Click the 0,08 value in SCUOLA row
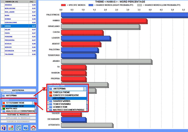 click(x=34, y=44)
